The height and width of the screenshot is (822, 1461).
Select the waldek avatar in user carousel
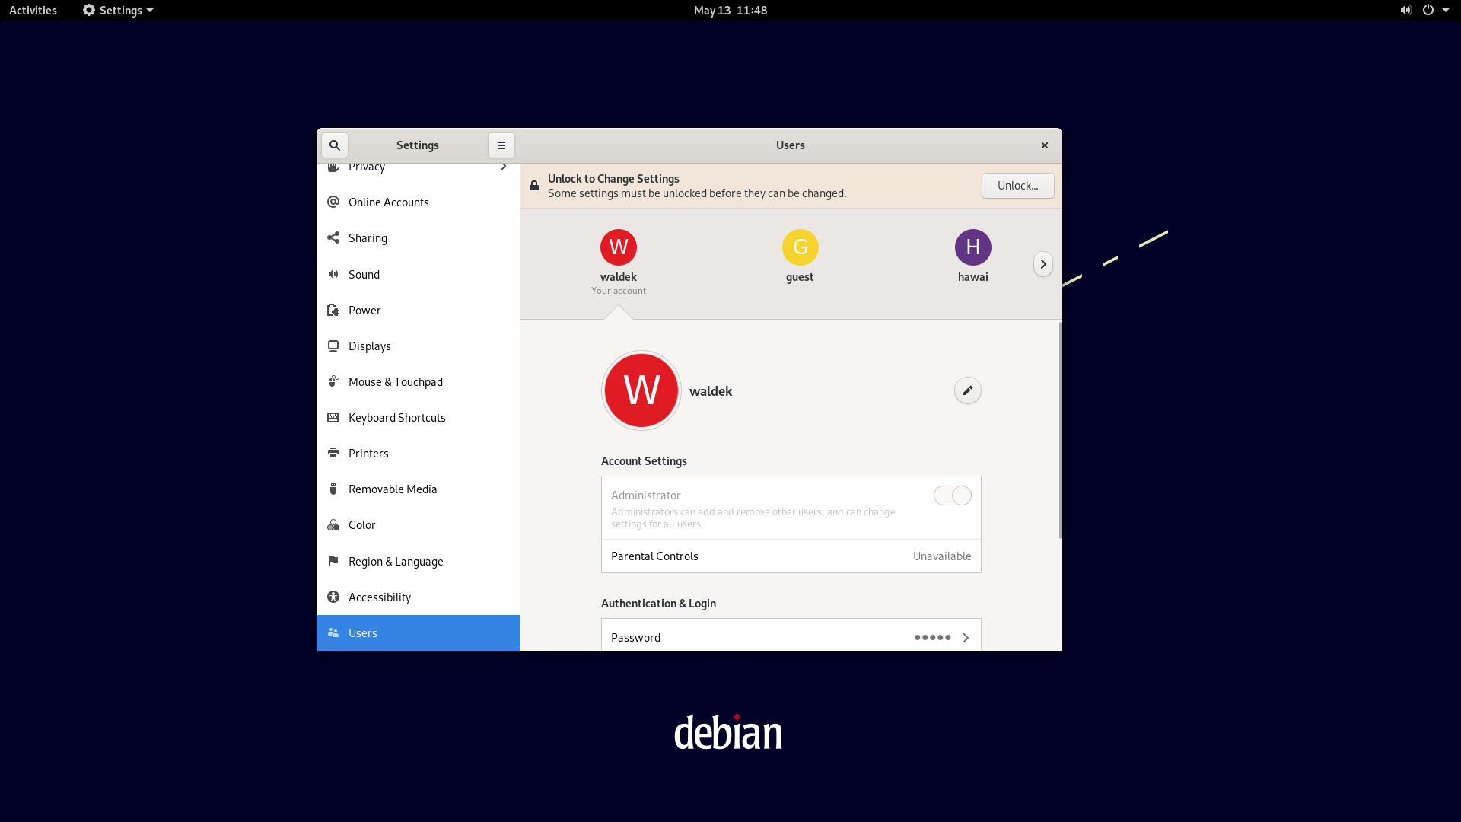[x=619, y=247]
